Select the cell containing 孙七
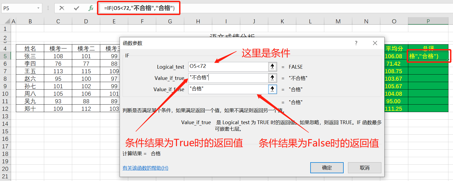453x181 pixels. 30,86
